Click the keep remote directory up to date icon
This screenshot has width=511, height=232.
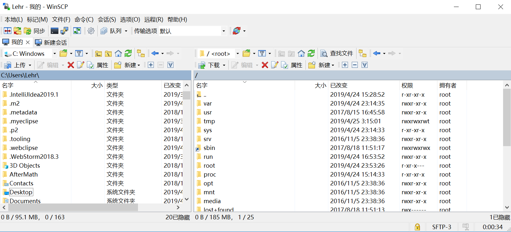77,31
